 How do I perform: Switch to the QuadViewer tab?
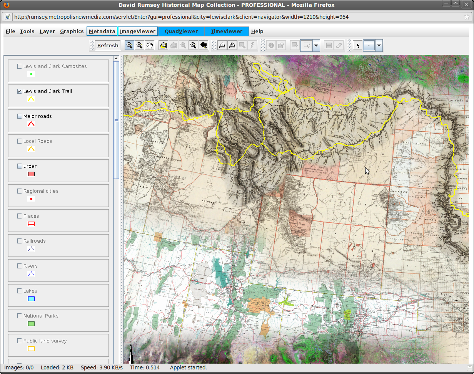pyautogui.click(x=181, y=31)
